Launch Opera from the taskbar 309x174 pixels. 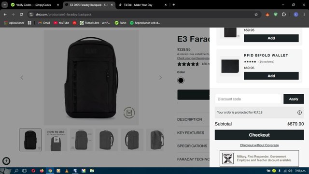click(x=33, y=171)
